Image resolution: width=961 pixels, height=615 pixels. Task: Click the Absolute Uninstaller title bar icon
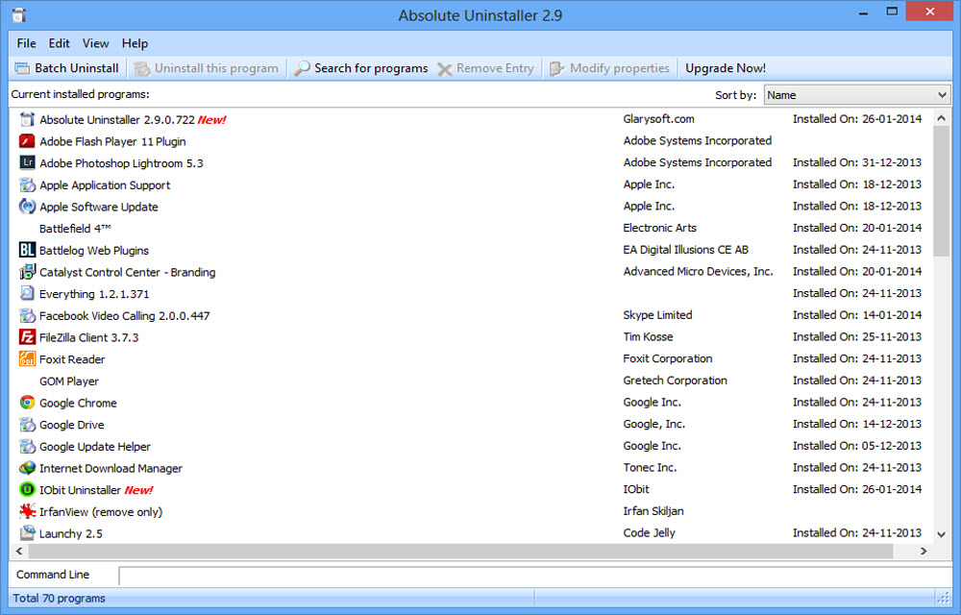pyautogui.click(x=18, y=14)
